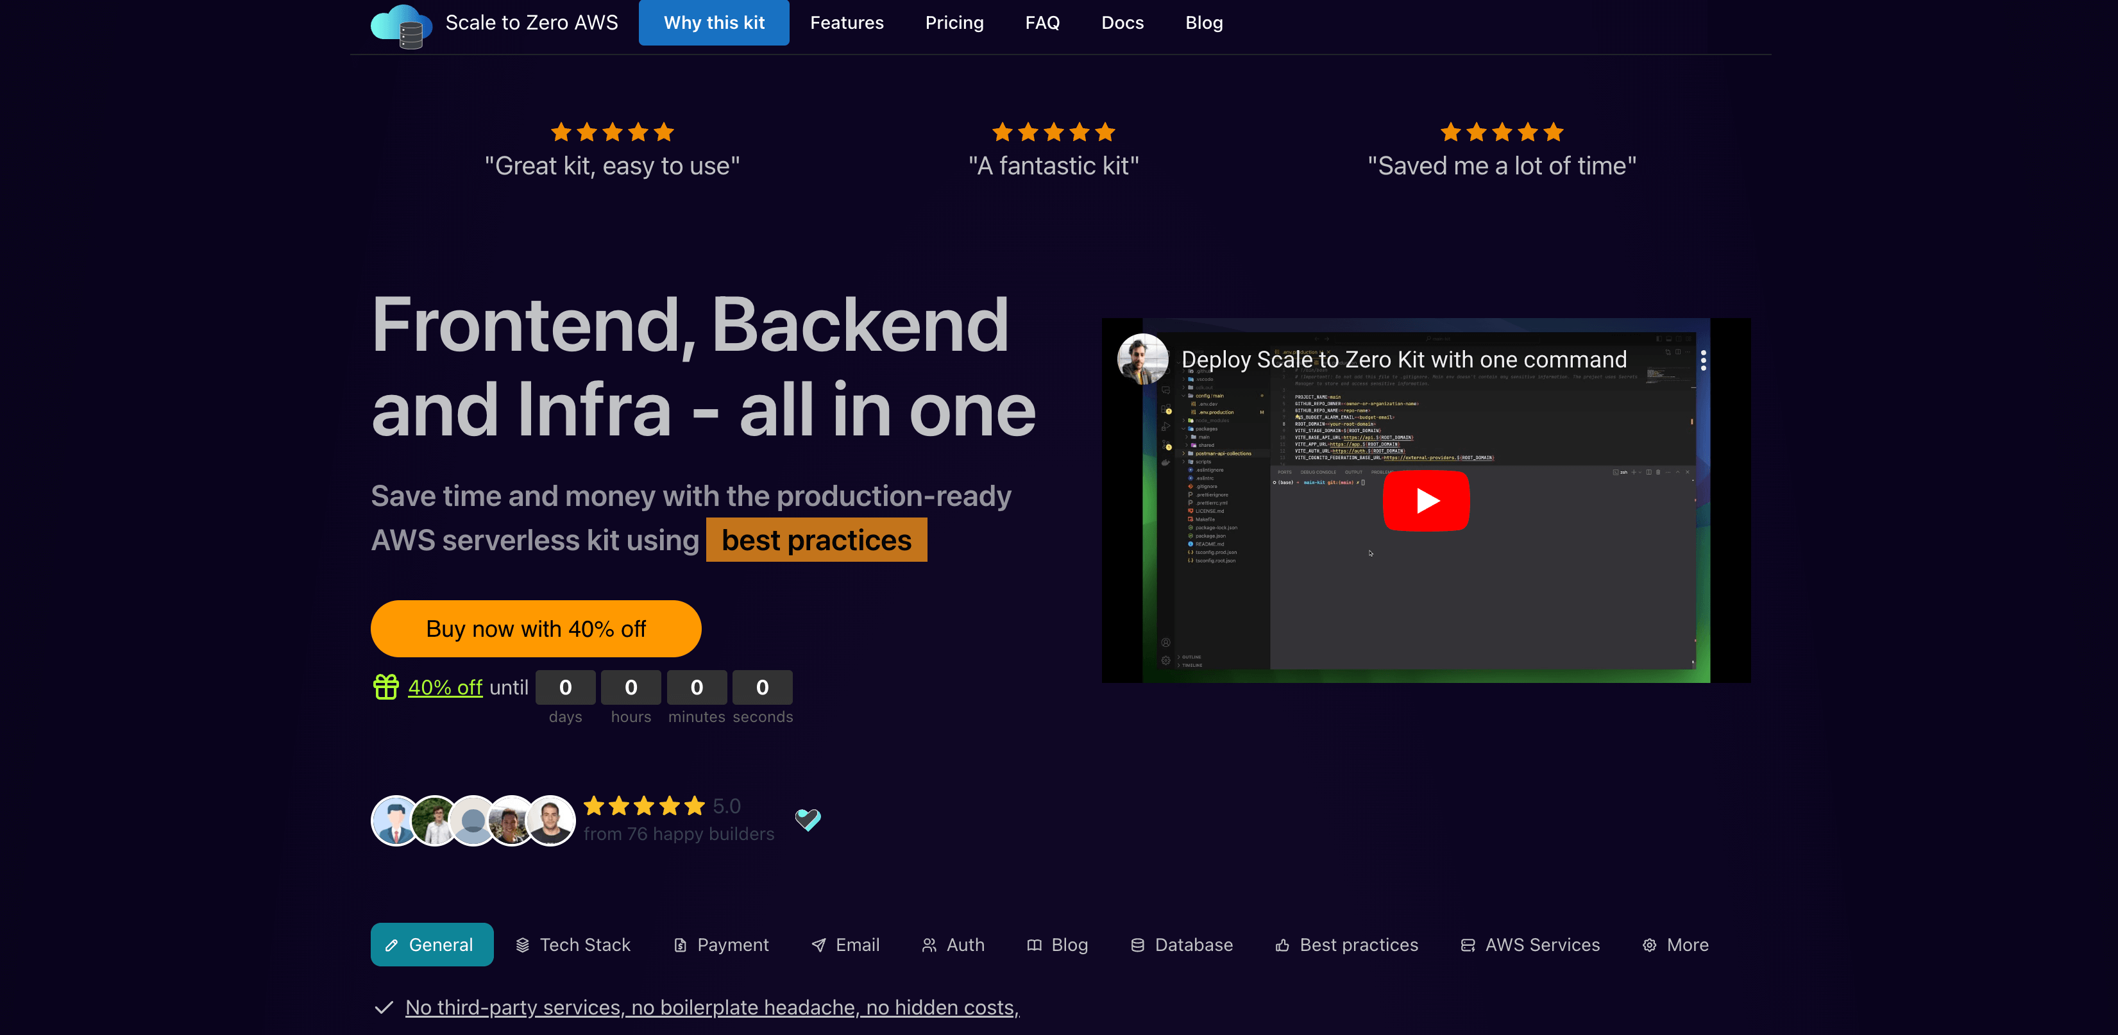The image size is (2118, 1035).
Task: Click the hours countdown box
Action: click(x=631, y=687)
